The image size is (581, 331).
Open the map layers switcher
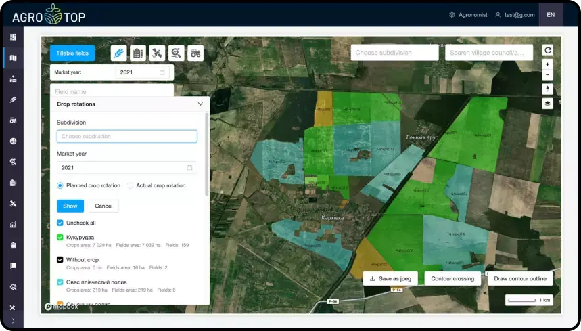pos(548,104)
